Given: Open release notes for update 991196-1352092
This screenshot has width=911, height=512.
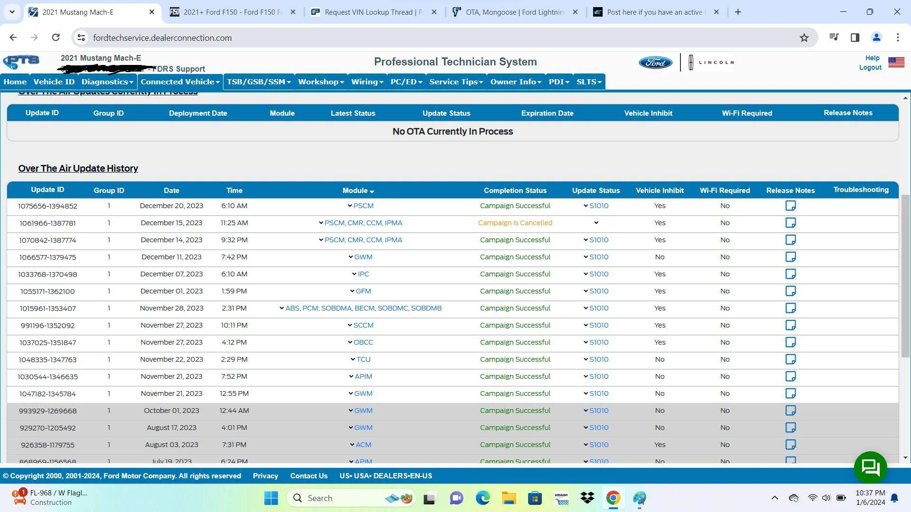Looking at the screenshot, I should pyautogui.click(x=790, y=325).
